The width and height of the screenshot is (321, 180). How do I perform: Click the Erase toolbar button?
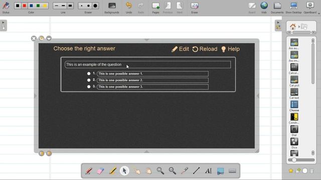[194, 7]
